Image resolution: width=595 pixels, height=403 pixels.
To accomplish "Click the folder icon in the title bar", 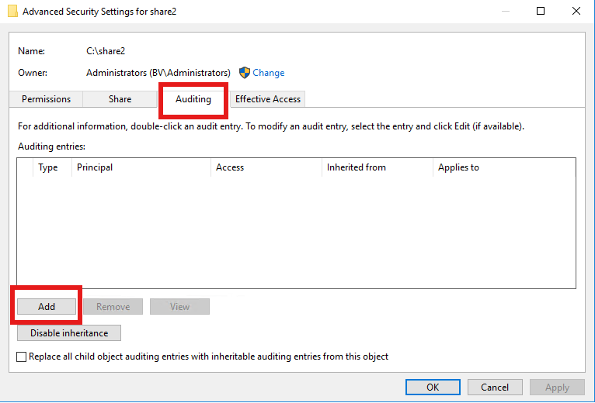I will click(x=12, y=12).
